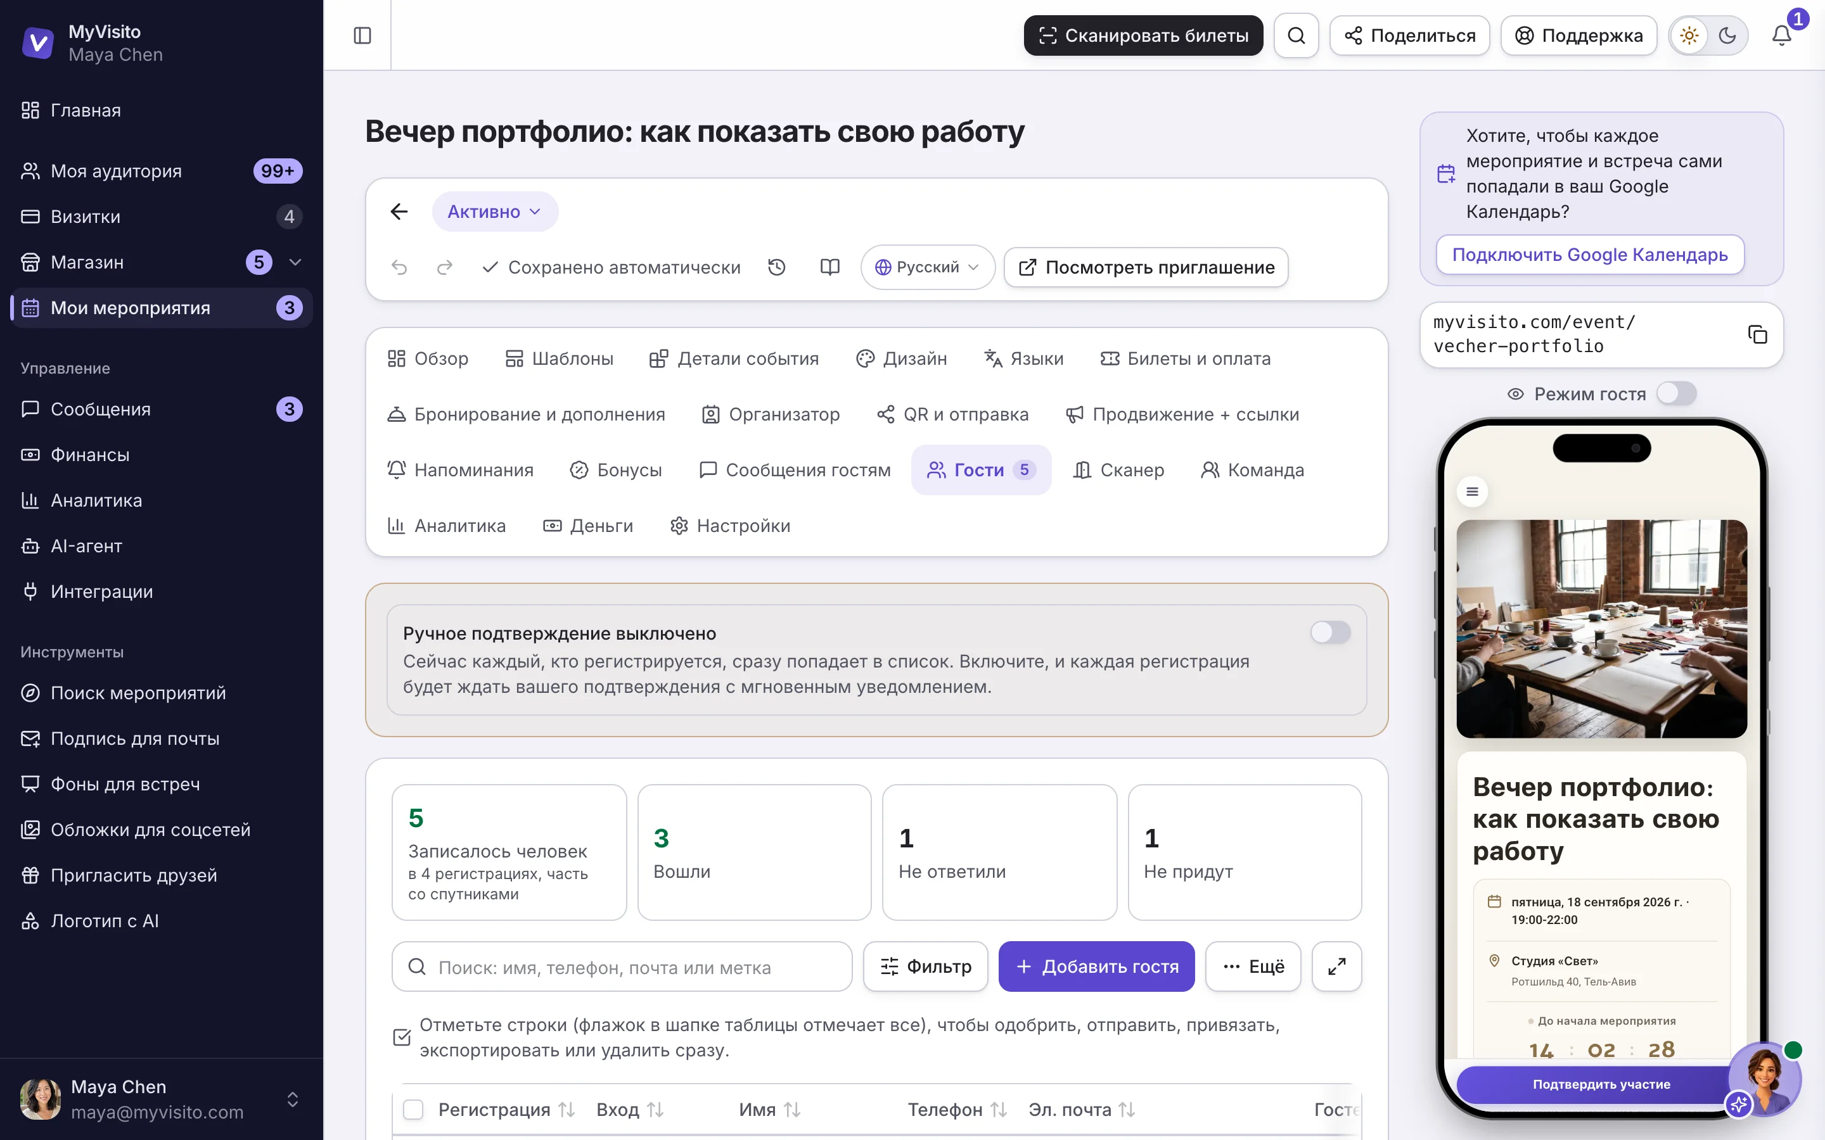Click Подтвердить участие in phone preview
The image size is (1825, 1140).
[1601, 1084]
